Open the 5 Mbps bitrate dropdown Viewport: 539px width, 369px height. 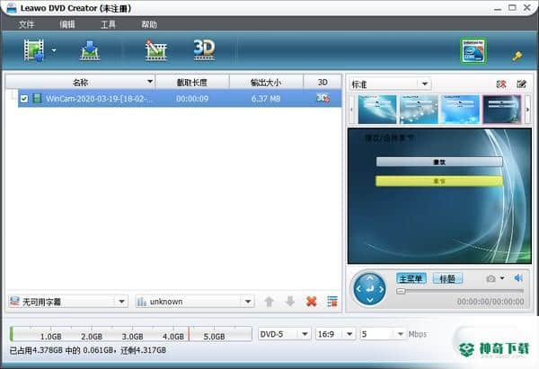point(383,334)
